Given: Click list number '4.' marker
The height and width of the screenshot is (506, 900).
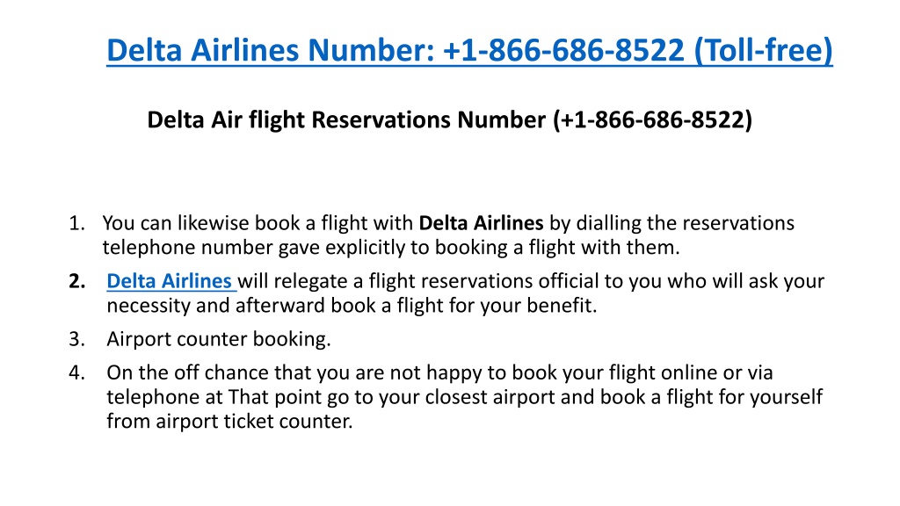Looking at the screenshot, I should coord(77,372).
